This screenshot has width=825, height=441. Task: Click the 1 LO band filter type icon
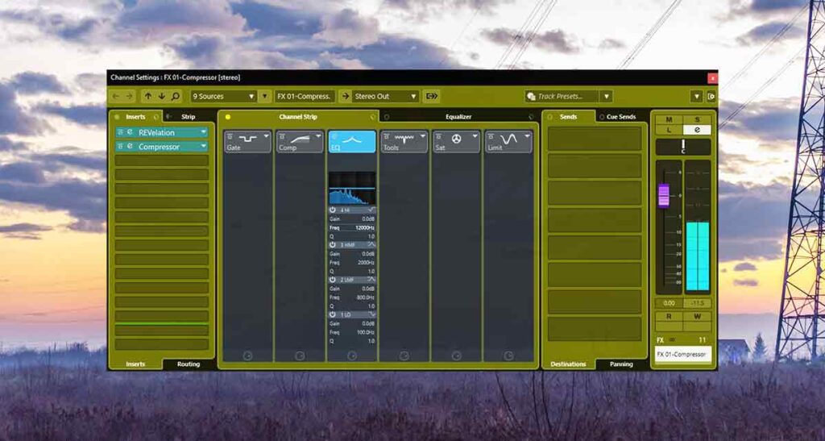pos(371,314)
